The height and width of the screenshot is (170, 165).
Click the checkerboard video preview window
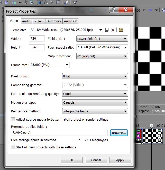[150, 59]
